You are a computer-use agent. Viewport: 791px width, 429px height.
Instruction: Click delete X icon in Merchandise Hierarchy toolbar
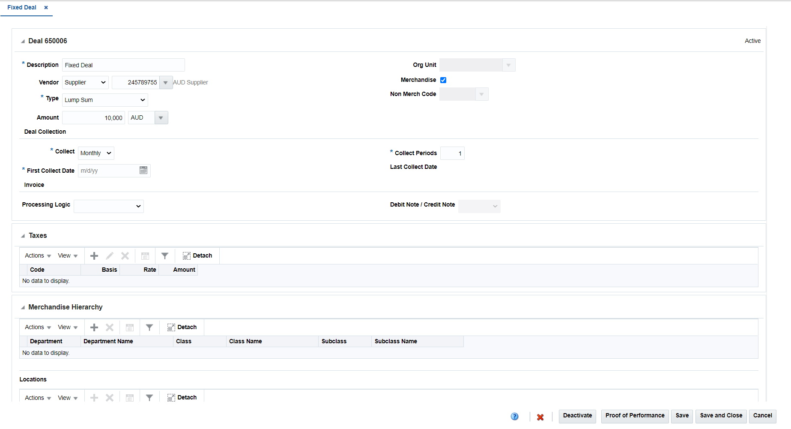(110, 327)
